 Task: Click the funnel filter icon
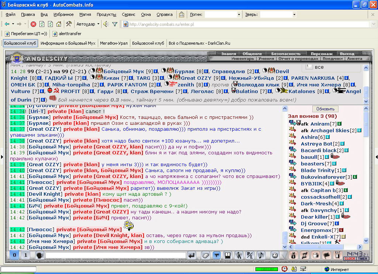click(x=115, y=24)
